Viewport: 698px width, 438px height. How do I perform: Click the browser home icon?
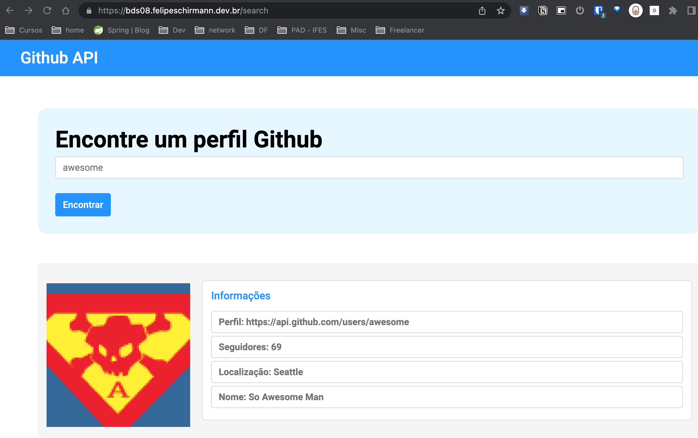(66, 11)
